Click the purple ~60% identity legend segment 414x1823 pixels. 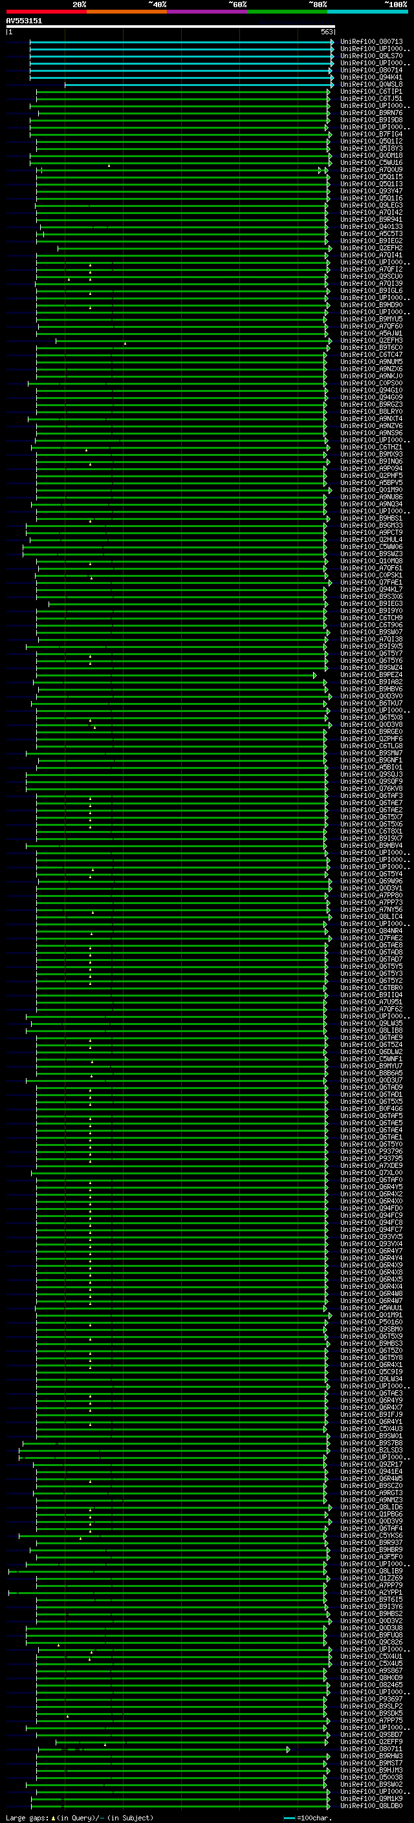pyautogui.click(x=208, y=12)
